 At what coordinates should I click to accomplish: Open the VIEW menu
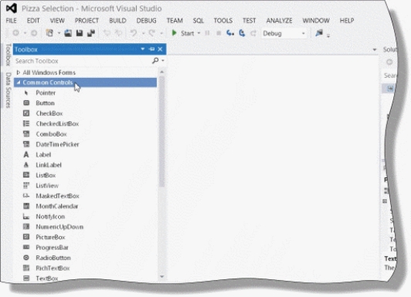click(x=57, y=20)
